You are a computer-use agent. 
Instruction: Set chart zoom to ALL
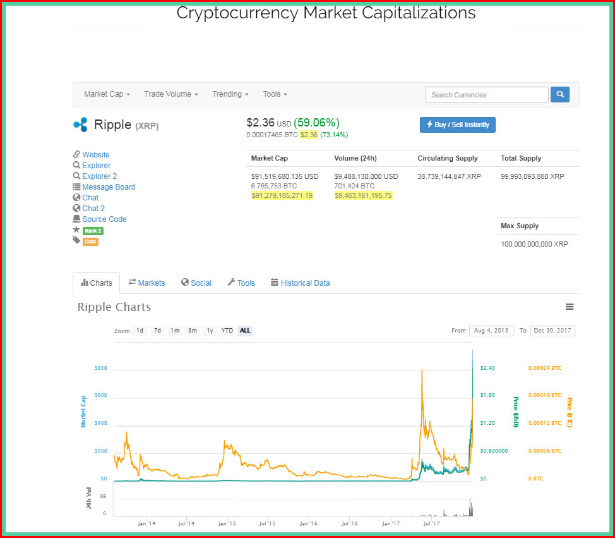pyautogui.click(x=245, y=331)
